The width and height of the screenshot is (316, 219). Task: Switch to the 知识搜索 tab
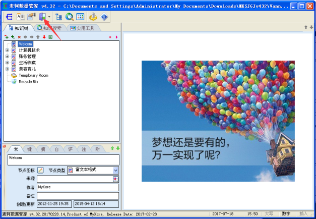pyautogui.click(x=49, y=28)
